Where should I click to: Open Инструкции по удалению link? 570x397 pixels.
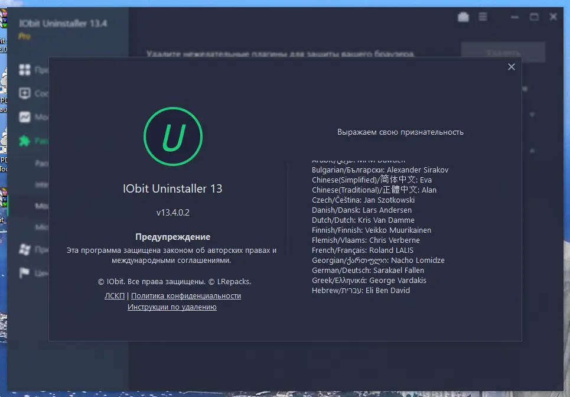point(172,307)
